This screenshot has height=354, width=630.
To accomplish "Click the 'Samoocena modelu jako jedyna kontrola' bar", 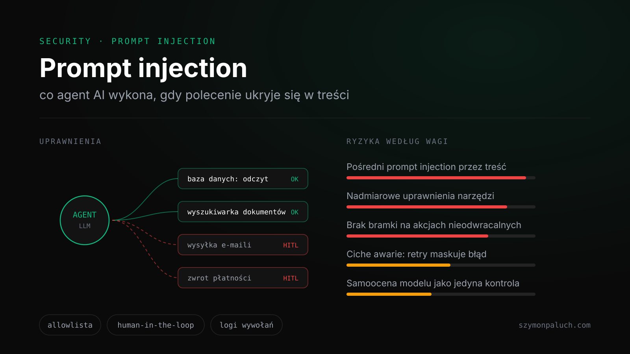I will [441, 294].
